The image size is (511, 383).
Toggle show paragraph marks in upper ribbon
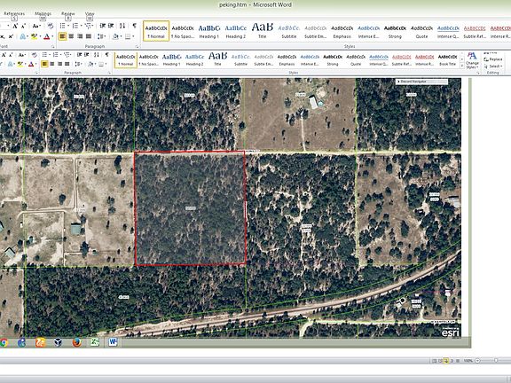(x=134, y=26)
